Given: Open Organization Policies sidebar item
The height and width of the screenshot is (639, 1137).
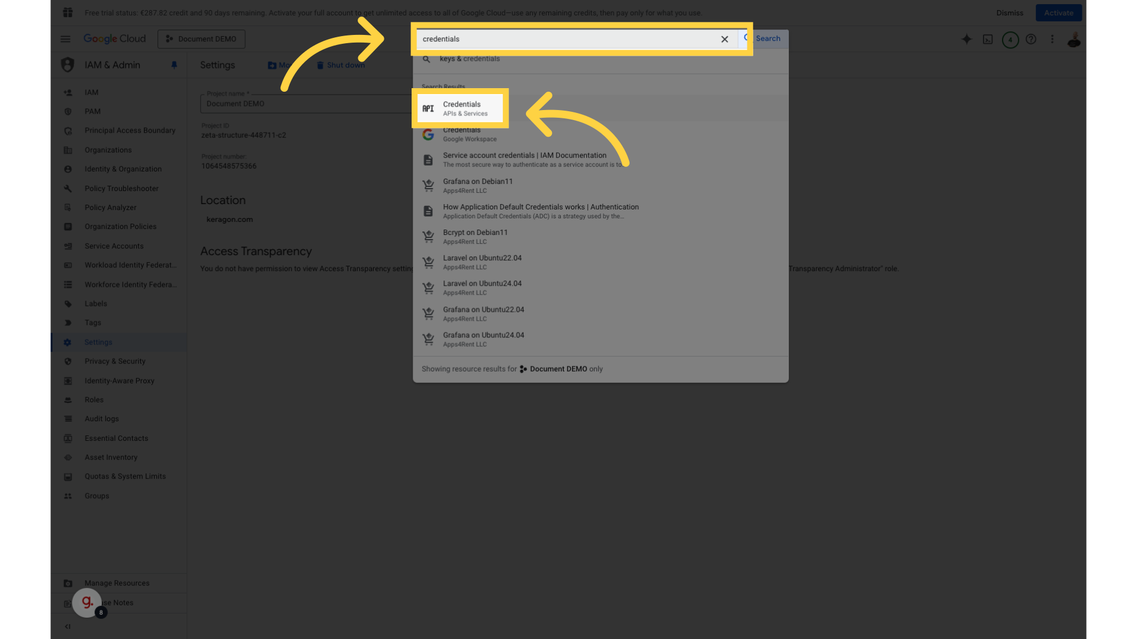Looking at the screenshot, I should click(x=118, y=227).
